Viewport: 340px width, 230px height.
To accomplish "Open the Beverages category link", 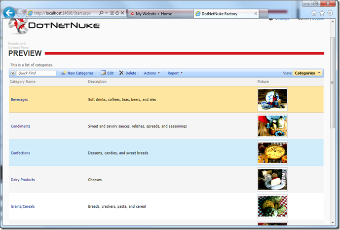I will click(19, 100).
